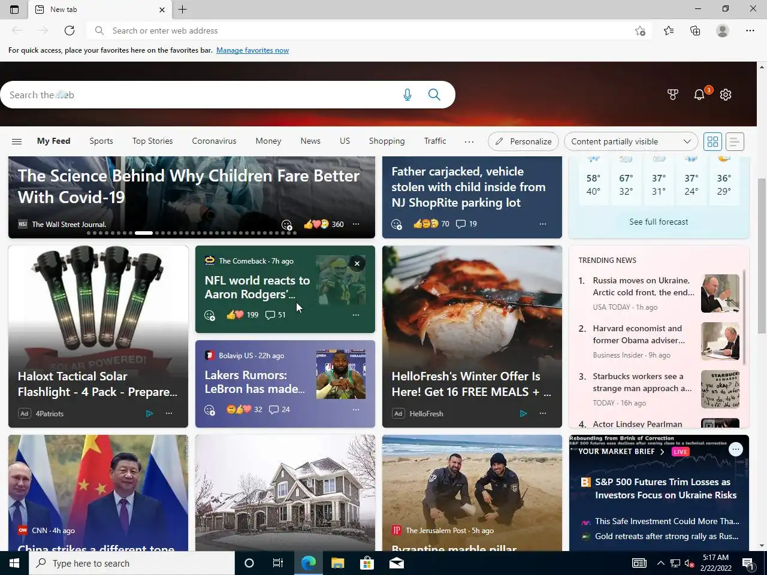
Task: Open more options on Father carjacked card
Action: (x=543, y=224)
